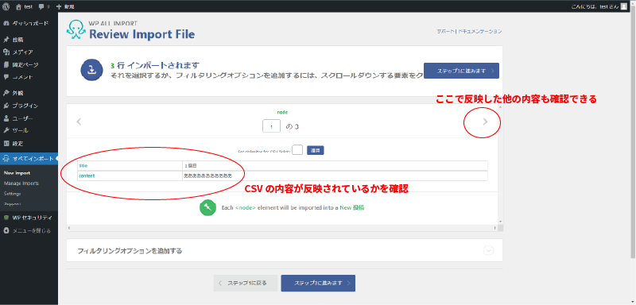This screenshot has width=636, height=305.
Task: Click the horizontal scrollbar of preview panel
Action: pos(282,228)
